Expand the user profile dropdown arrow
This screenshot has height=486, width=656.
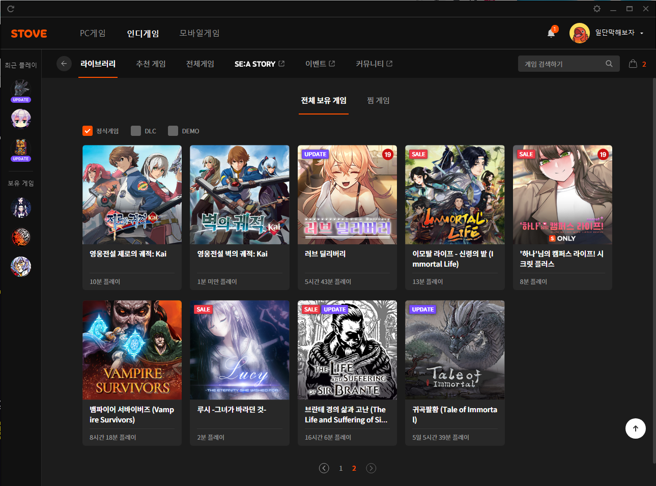pos(642,34)
